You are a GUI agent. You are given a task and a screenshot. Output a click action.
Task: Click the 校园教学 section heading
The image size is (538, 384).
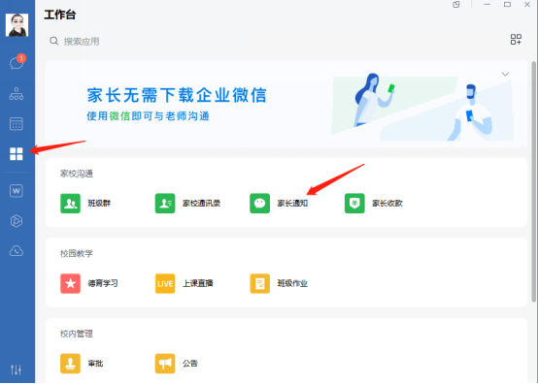77,253
